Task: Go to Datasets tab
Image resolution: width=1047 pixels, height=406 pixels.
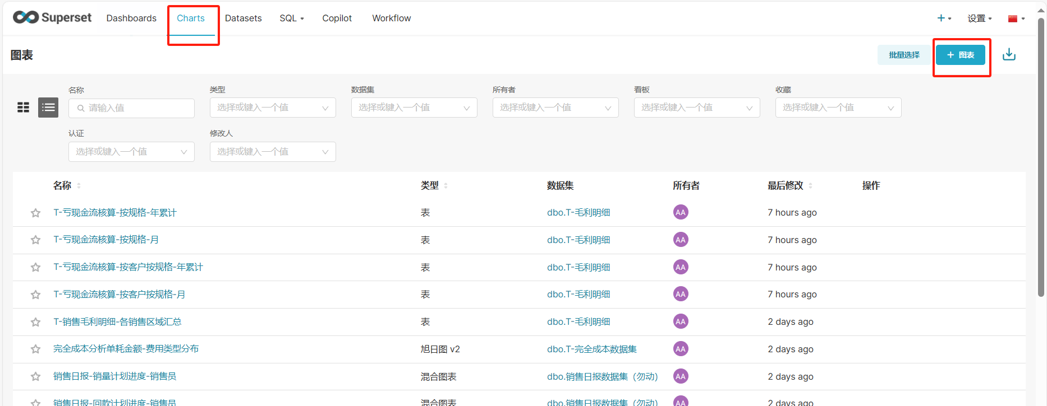Action: (x=243, y=18)
